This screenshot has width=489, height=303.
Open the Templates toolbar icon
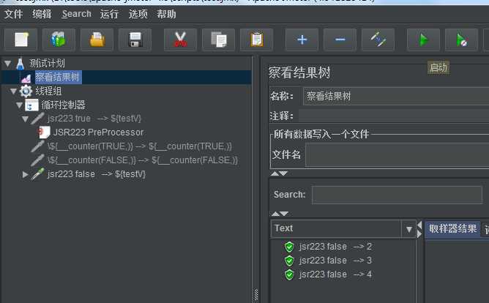59,40
